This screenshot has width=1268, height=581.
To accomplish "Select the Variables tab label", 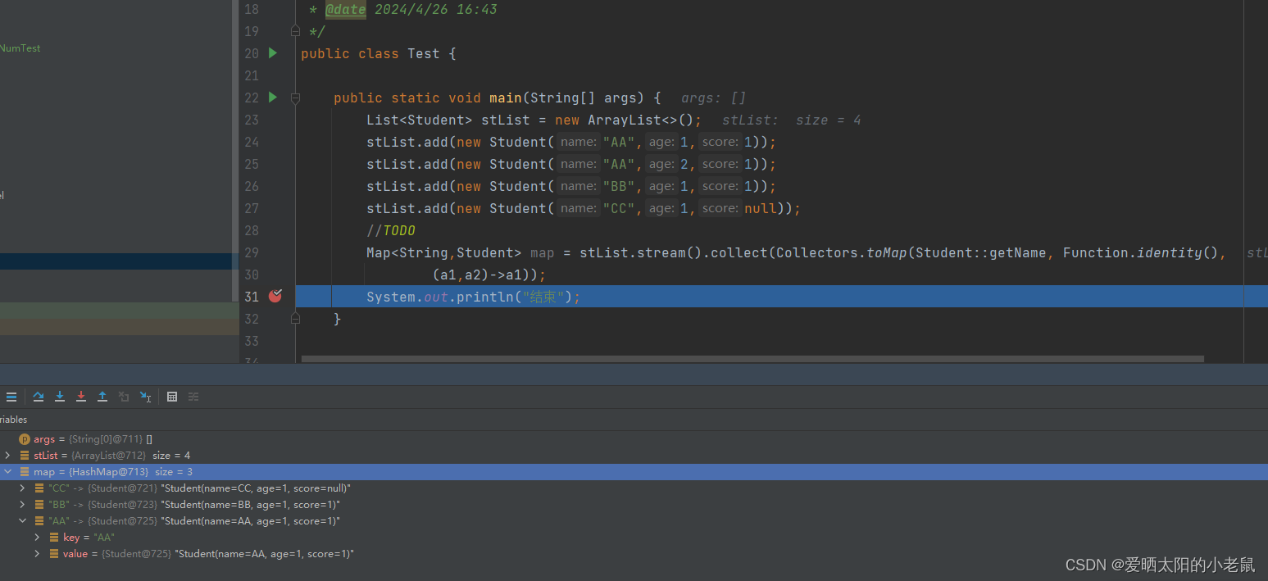I will click(x=14, y=419).
